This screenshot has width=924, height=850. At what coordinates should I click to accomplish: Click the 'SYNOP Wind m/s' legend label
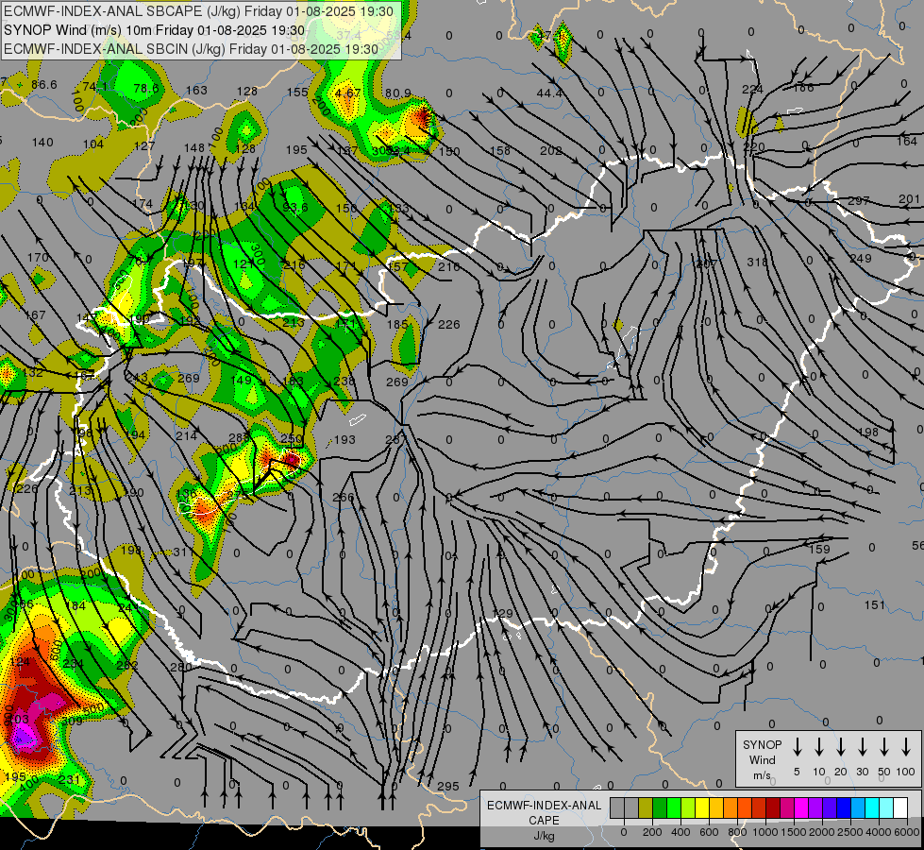click(762, 759)
